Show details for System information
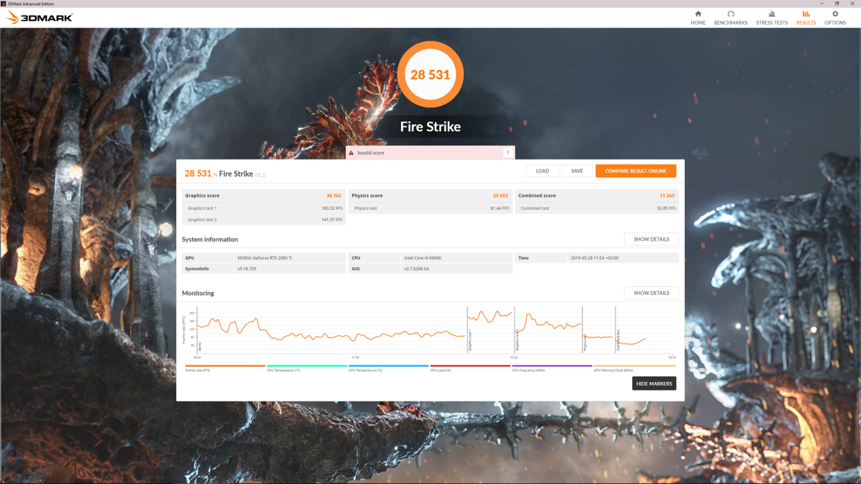 click(x=651, y=239)
